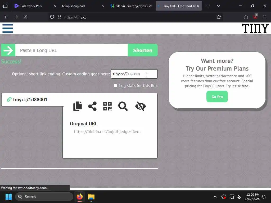Show hidden system tray icons

(215, 197)
